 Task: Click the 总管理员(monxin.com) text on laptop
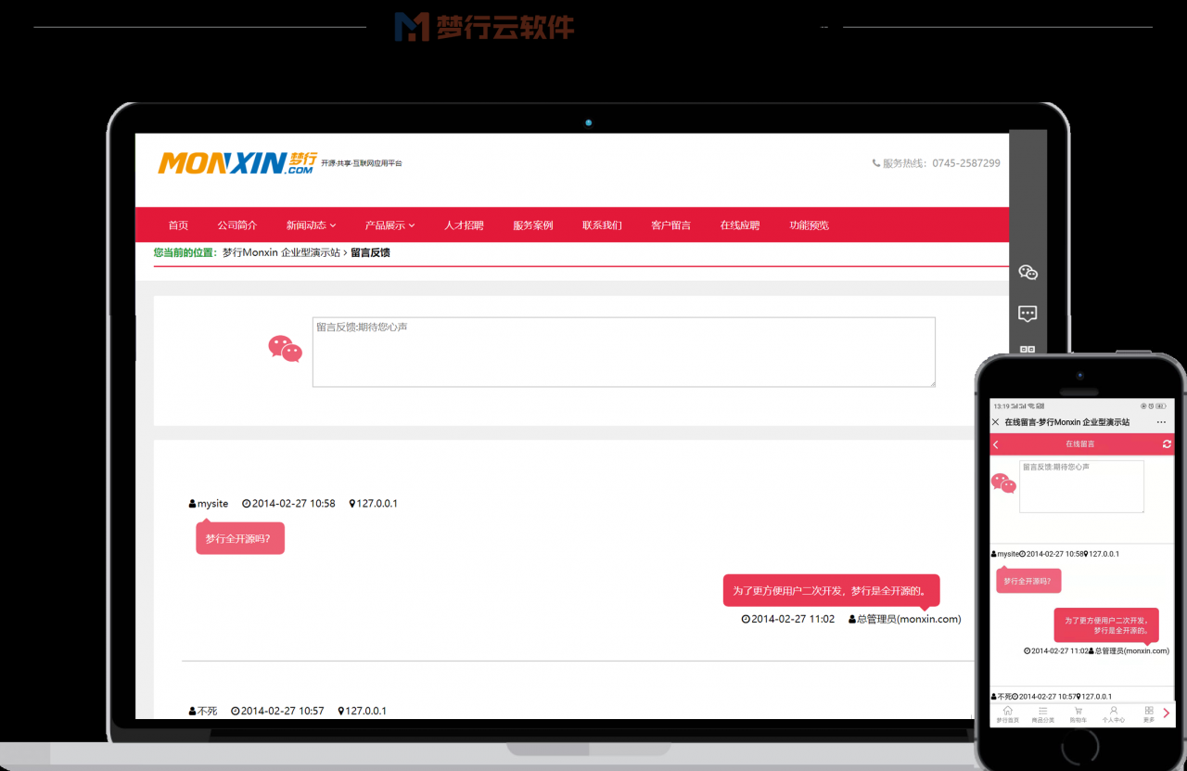pos(910,619)
